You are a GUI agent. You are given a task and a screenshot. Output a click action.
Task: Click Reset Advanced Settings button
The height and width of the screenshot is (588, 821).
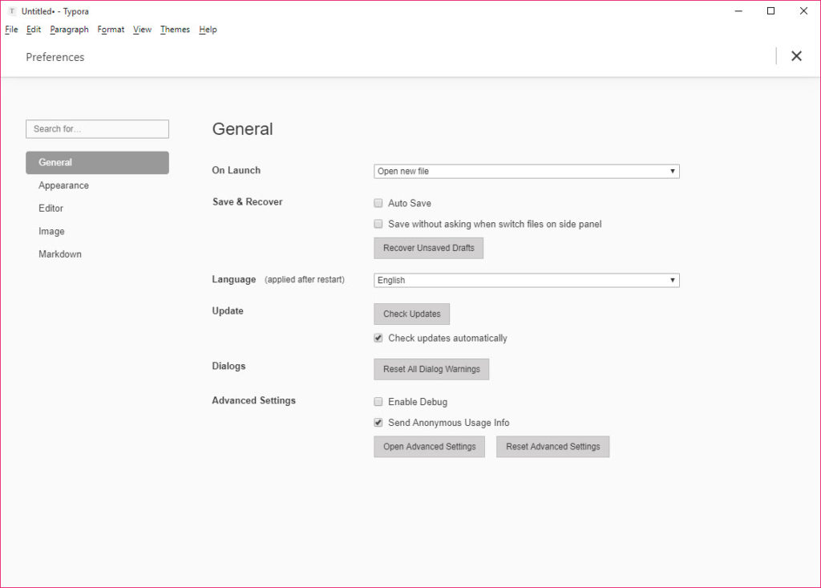coord(553,447)
